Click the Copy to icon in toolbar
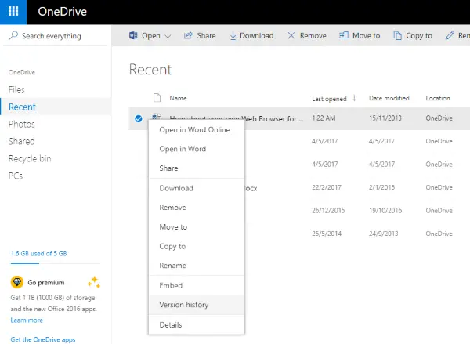This screenshot has width=470, height=344. pos(398,36)
